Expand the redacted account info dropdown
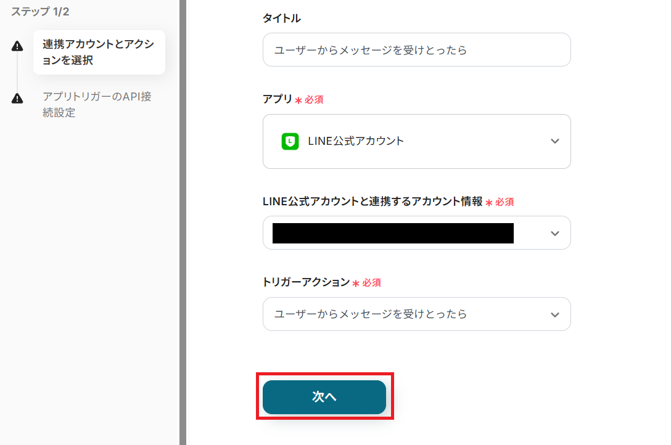Screen dimensions: 671x445 [x=416, y=233]
